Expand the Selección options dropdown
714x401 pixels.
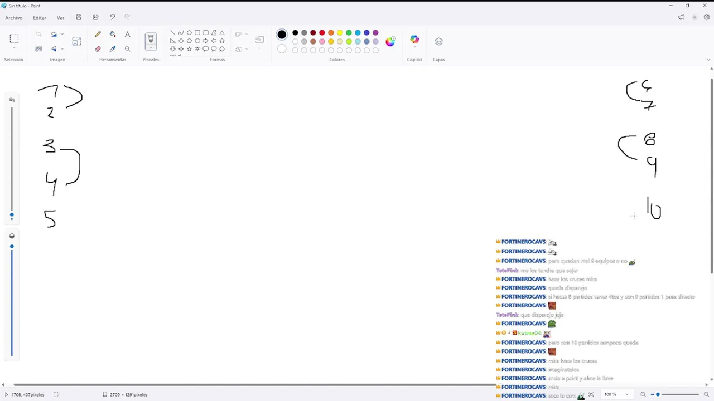point(14,48)
